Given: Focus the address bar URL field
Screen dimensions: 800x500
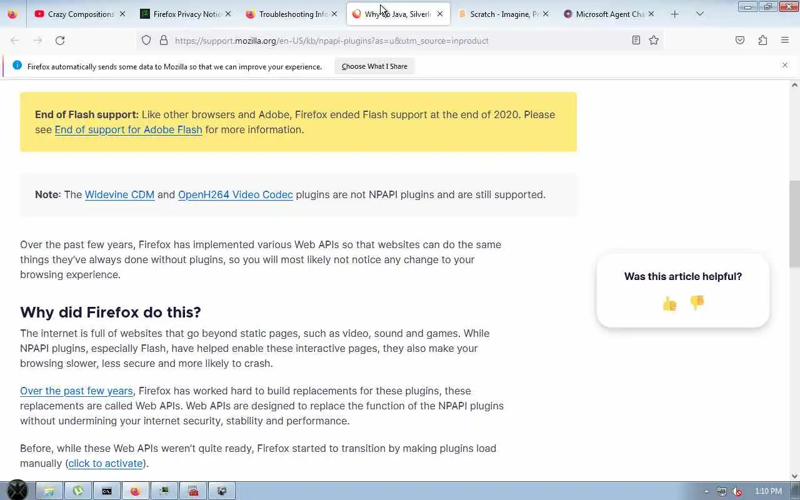Looking at the screenshot, I should [x=400, y=41].
